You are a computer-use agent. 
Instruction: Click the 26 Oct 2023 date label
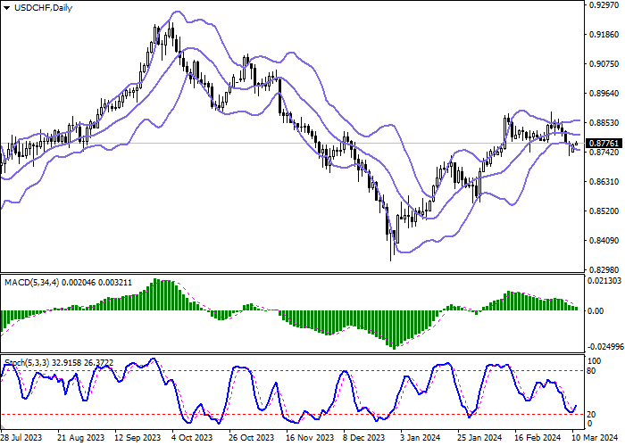tap(252, 438)
